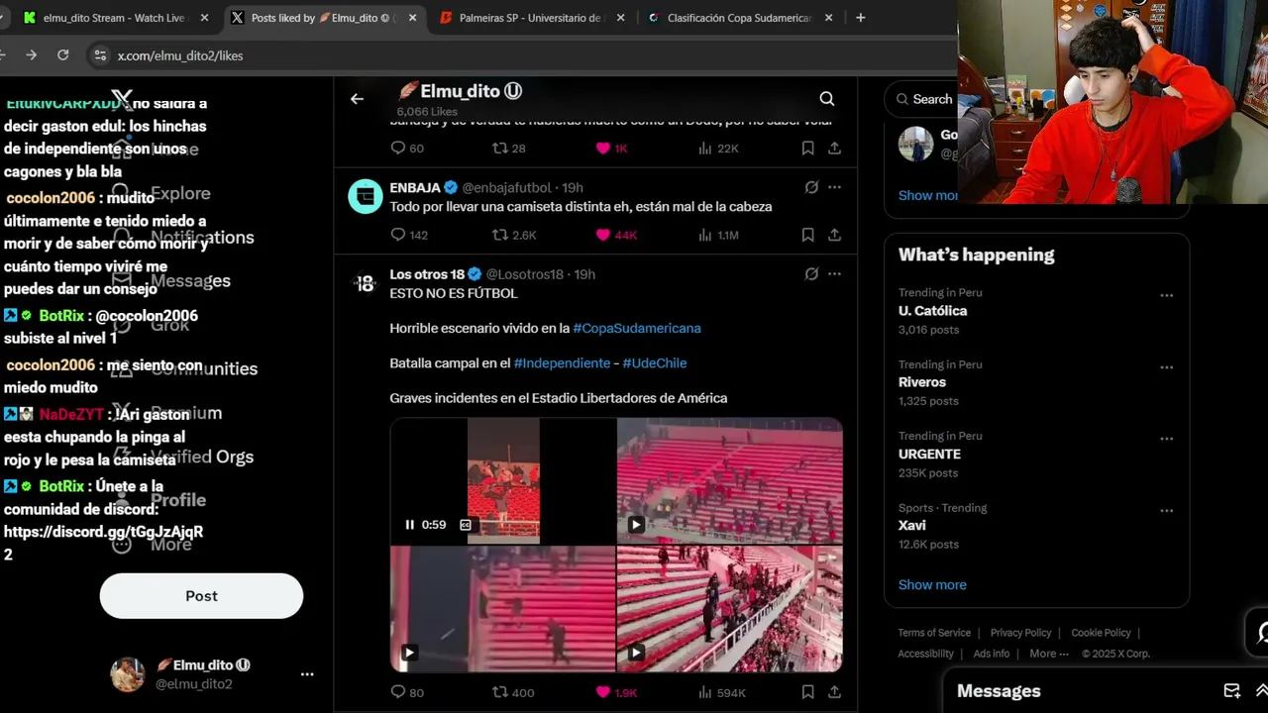Go back with the profile back arrow

click(357, 99)
